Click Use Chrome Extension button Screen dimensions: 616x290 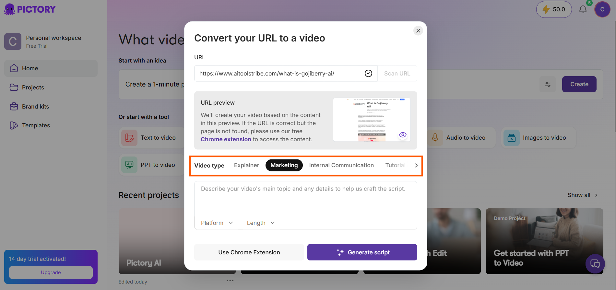point(249,252)
